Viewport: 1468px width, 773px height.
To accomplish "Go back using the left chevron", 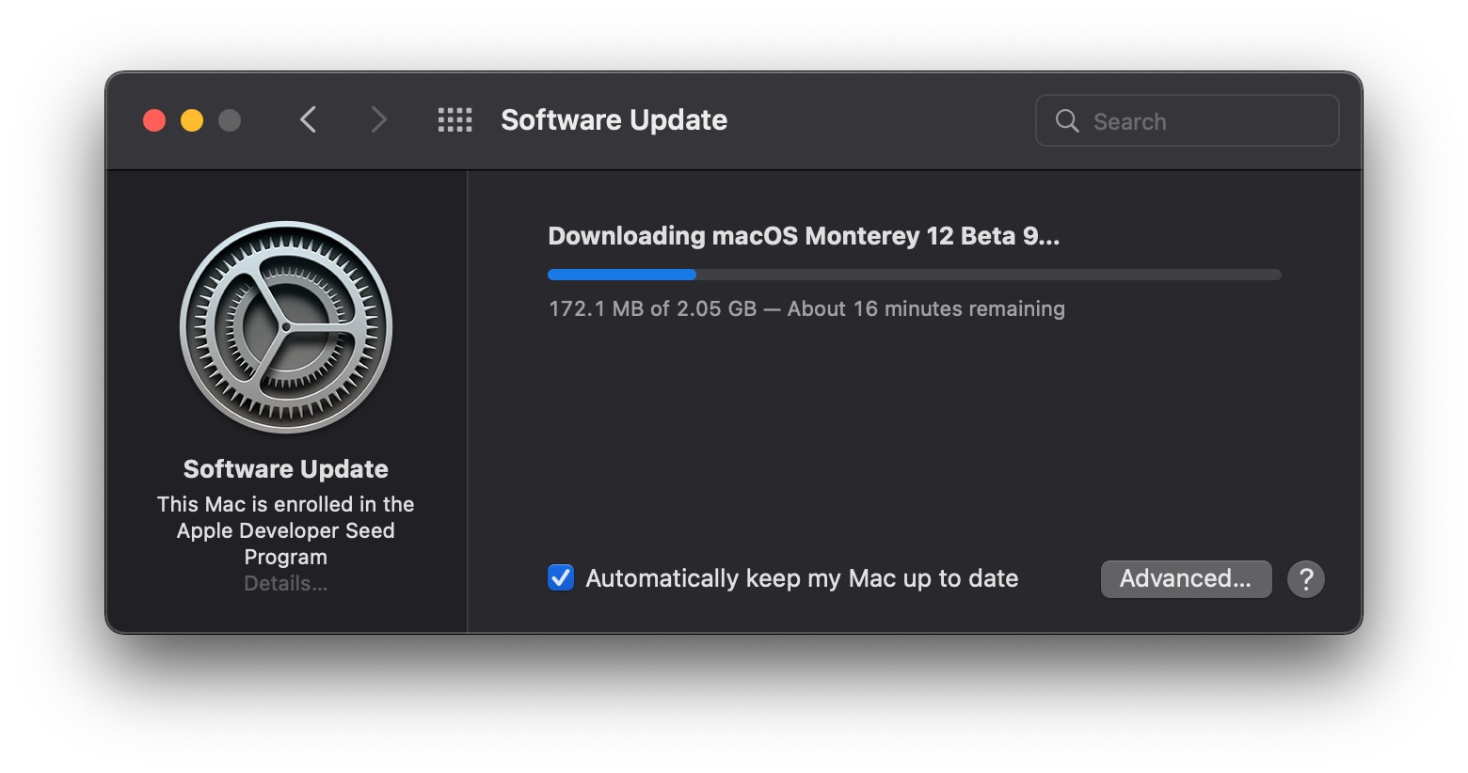I will pyautogui.click(x=308, y=120).
